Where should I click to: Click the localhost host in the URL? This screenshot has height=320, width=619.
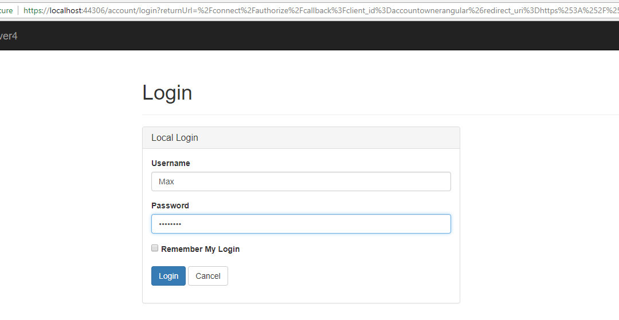pos(65,10)
